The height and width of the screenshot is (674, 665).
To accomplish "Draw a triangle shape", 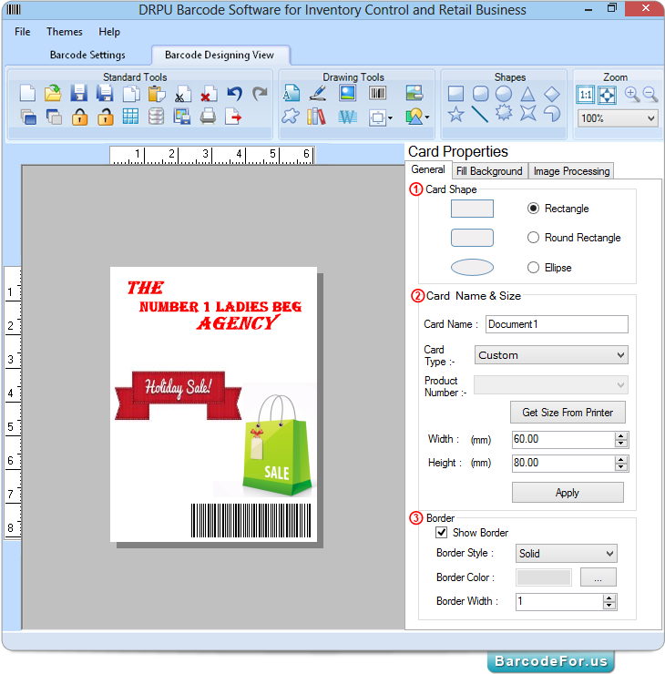I will (x=527, y=94).
